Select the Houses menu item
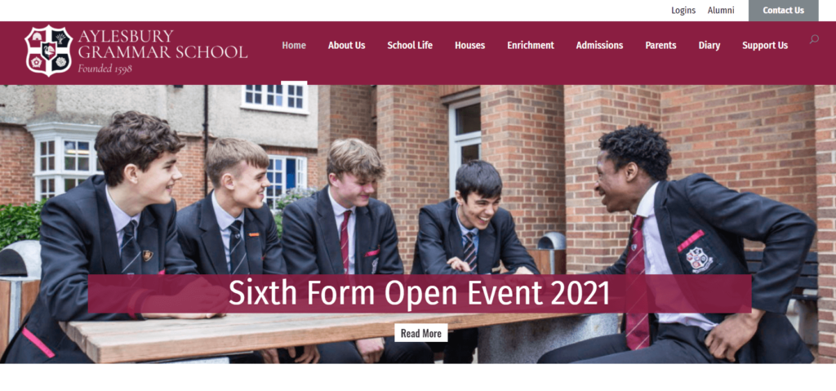The width and height of the screenshot is (836, 391). (x=469, y=46)
